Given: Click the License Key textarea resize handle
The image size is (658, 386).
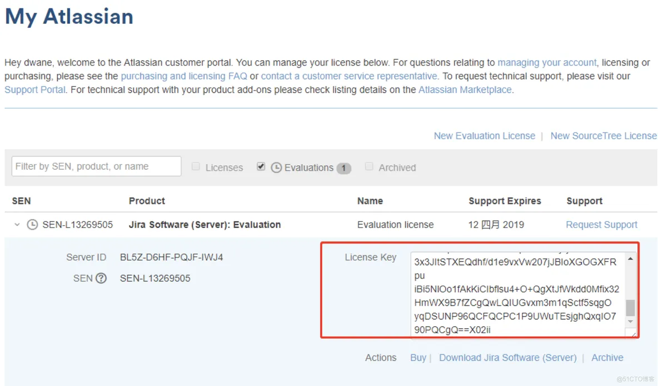Looking at the screenshot, I should coord(632,333).
